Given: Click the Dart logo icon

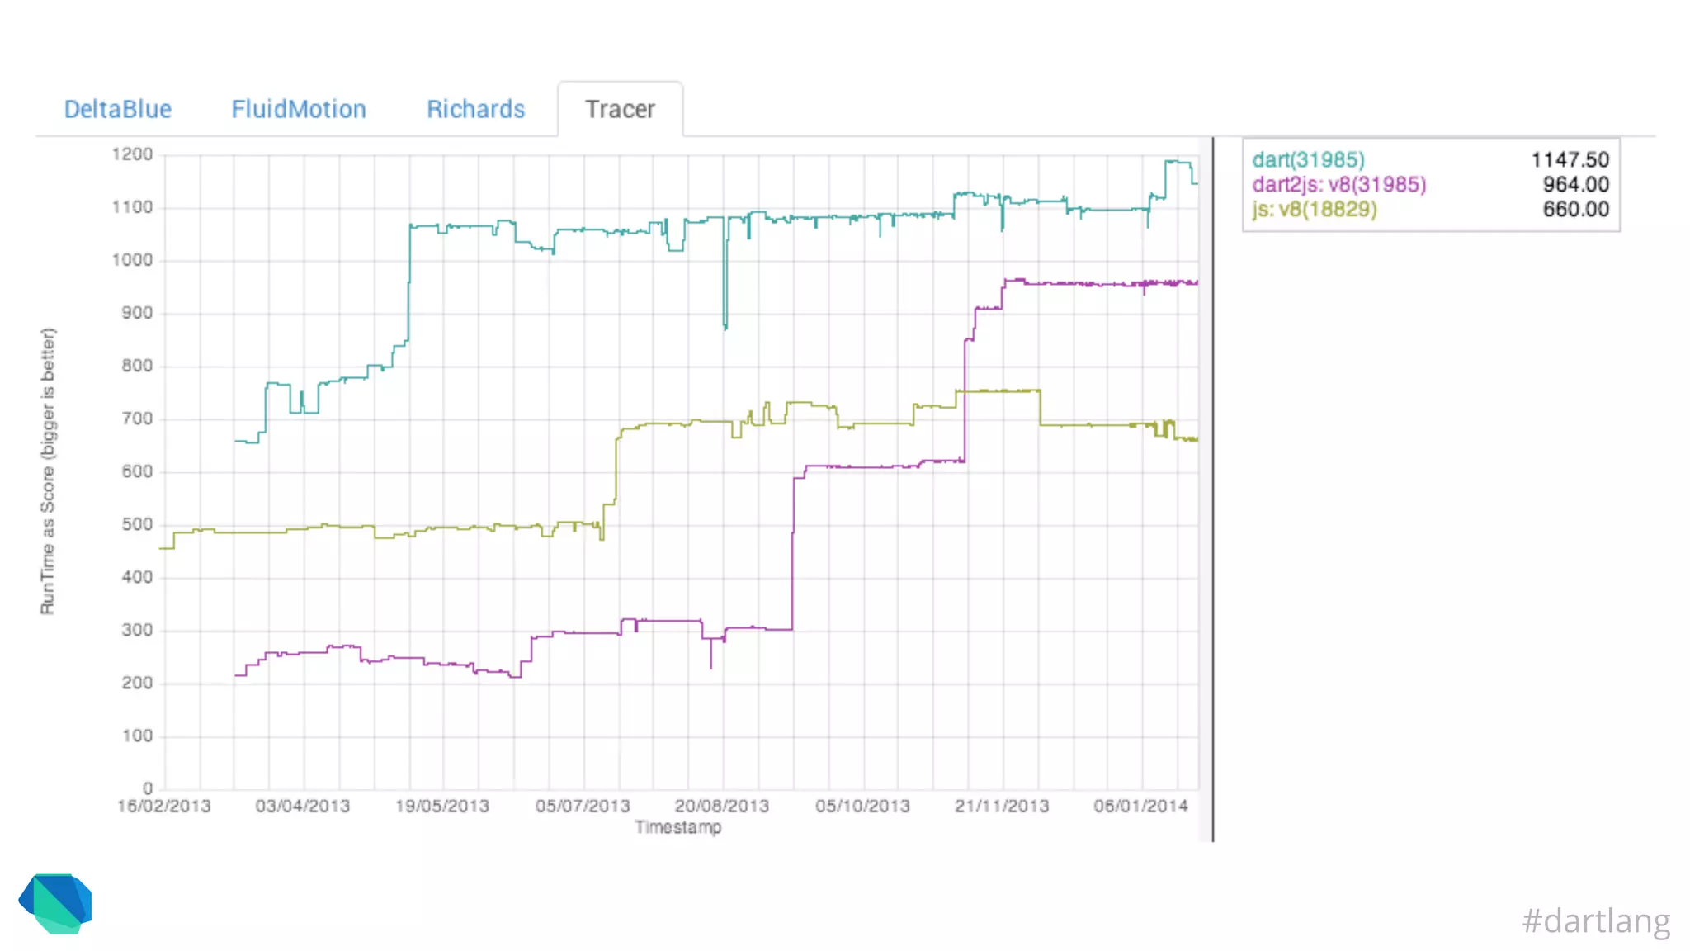Looking at the screenshot, I should tap(55, 903).
